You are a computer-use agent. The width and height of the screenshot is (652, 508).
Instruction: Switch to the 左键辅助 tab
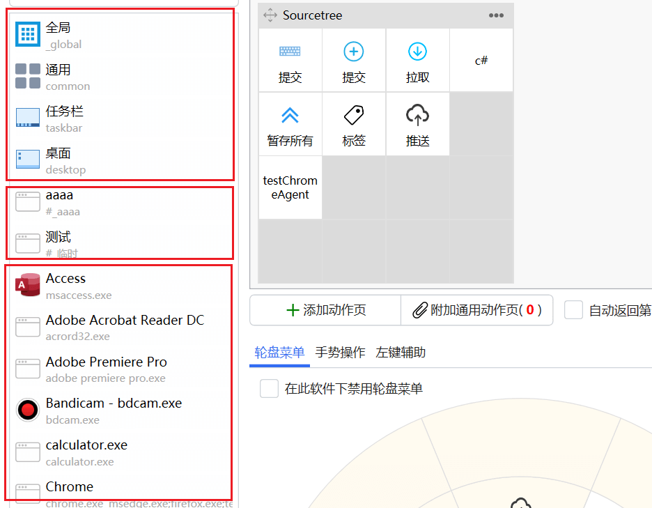coord(401,353)
